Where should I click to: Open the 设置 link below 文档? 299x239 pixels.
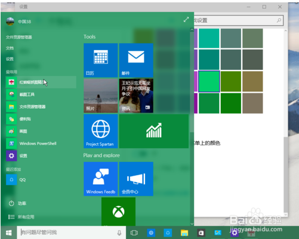10,59
